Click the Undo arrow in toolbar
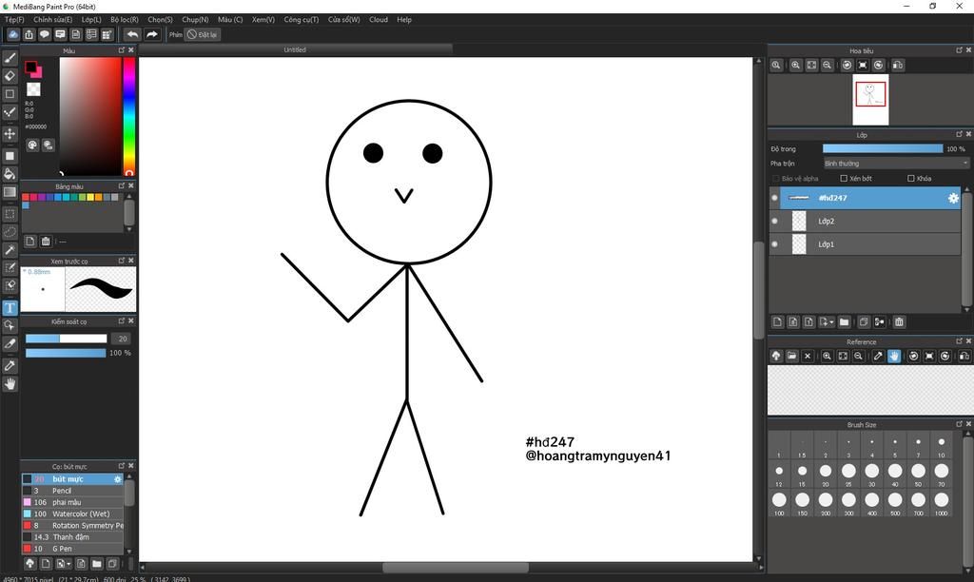 click(132, 35)
